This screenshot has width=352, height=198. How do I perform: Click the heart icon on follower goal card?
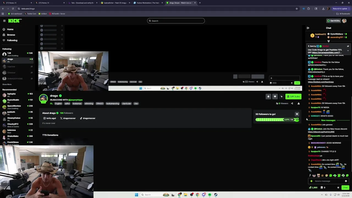(x=297, y=114)
